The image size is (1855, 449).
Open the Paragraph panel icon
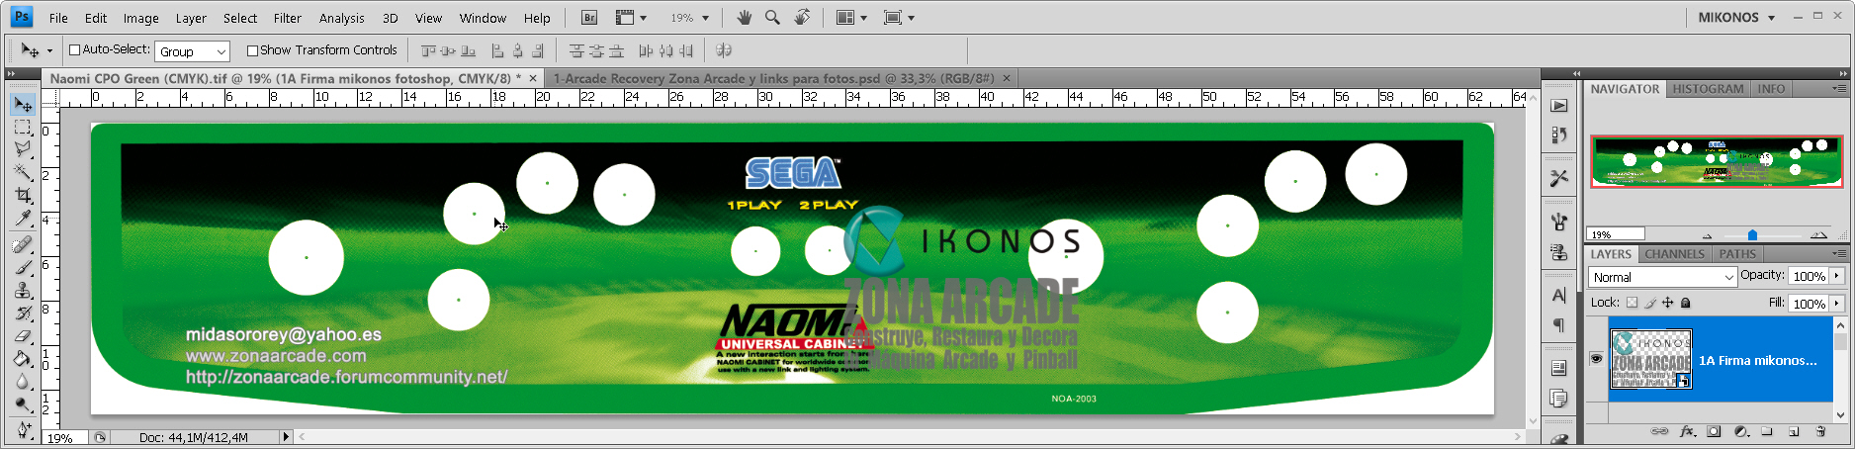tap(1559, 325)
